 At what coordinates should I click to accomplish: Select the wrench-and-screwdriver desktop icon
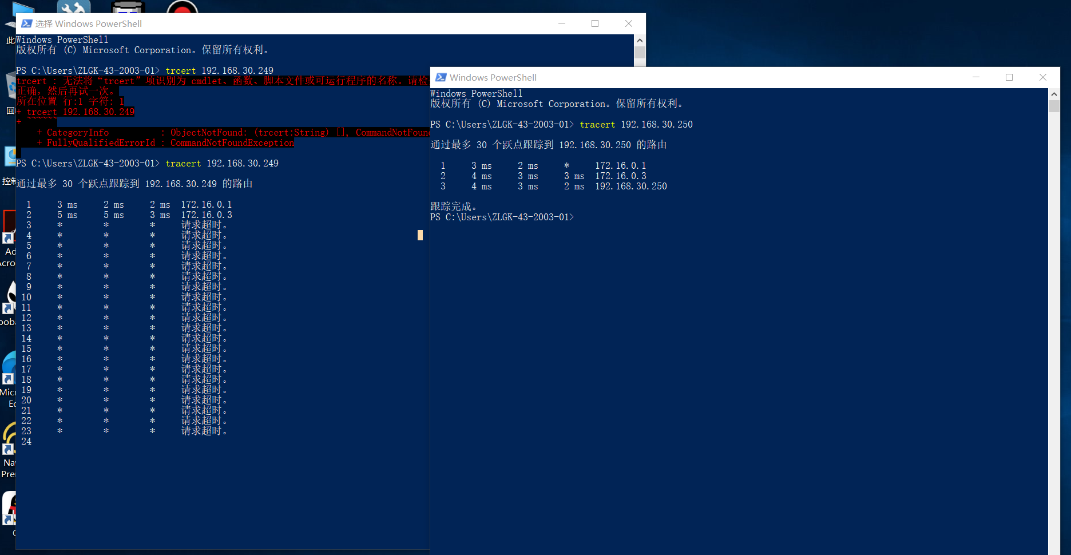[74, 7]
